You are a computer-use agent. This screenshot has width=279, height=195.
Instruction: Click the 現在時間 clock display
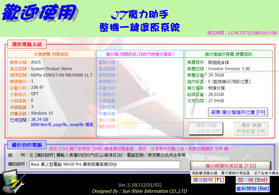pyautogui.click(x=242, y=33)
